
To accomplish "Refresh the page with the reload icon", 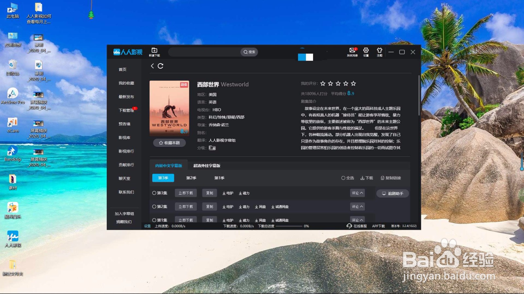I will pyautogui.click(x=160, y=66).
